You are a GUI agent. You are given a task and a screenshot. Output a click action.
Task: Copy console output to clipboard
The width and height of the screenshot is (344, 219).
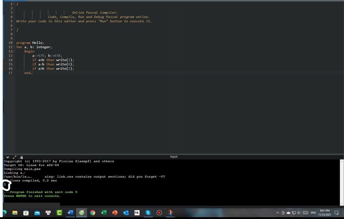[21, 157]
